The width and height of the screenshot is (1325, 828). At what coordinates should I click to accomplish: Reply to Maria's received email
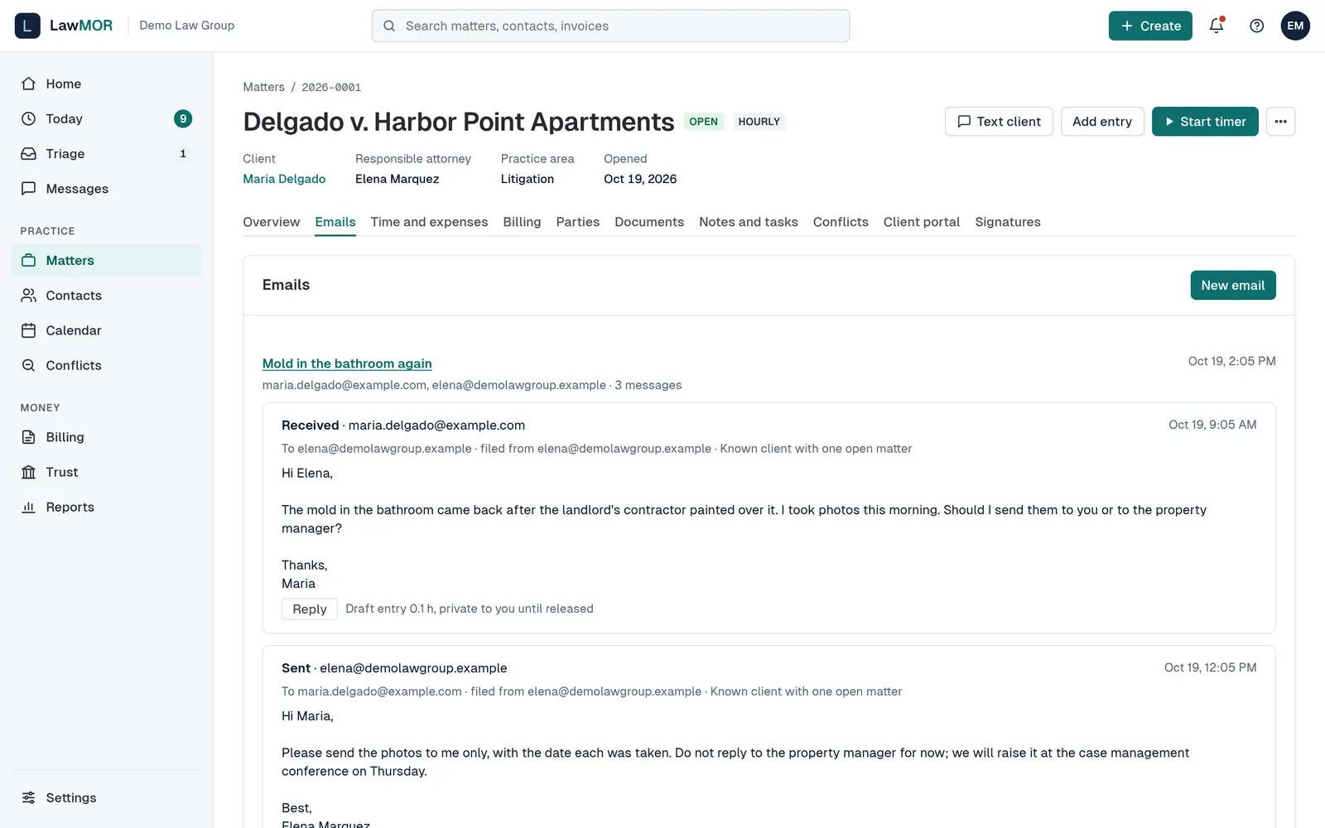[310, 609]
